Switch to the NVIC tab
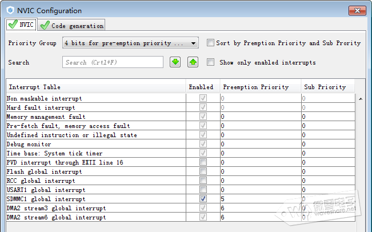The width and height of the screenshot is (372, 232). tap(21, 25)
